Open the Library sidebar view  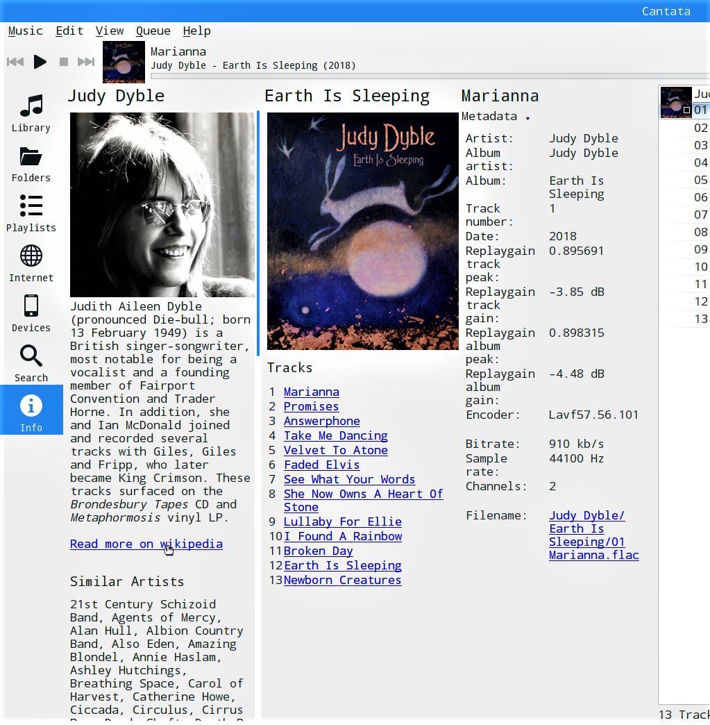(x=31, y=113)
